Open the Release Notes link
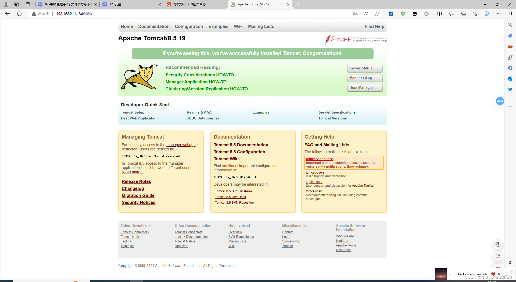 pos(136,181)
